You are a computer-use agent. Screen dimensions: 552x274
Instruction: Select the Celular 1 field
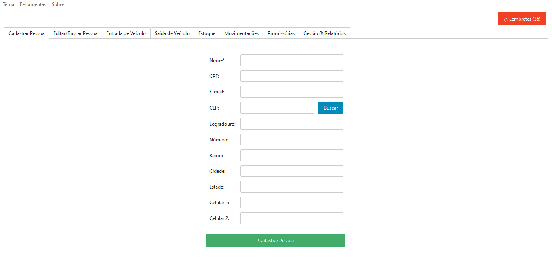(x=291, y=203)
